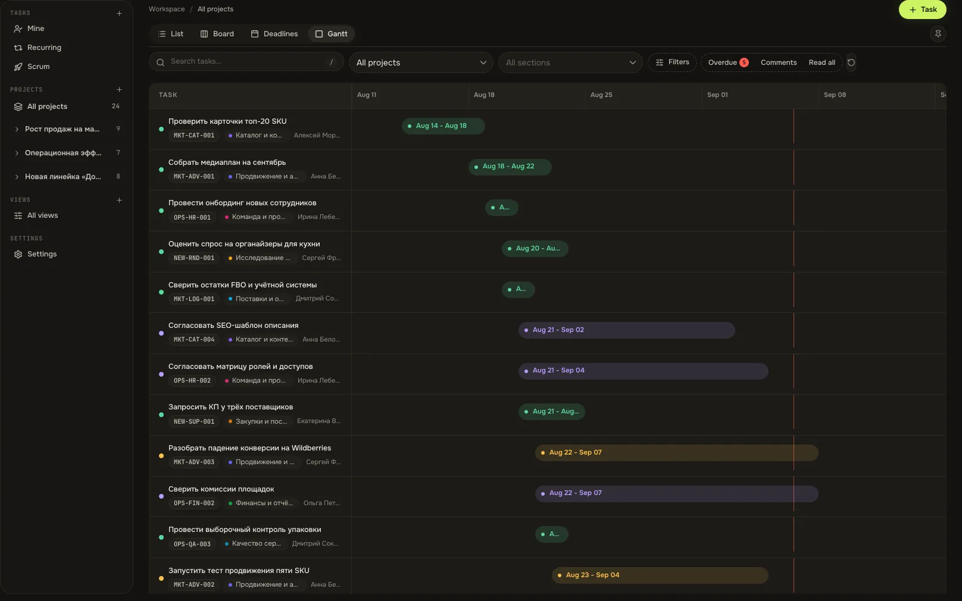Screen dimensions: 962x601
Task: Toggle the Comments filter
Action: tap(779, 62)
